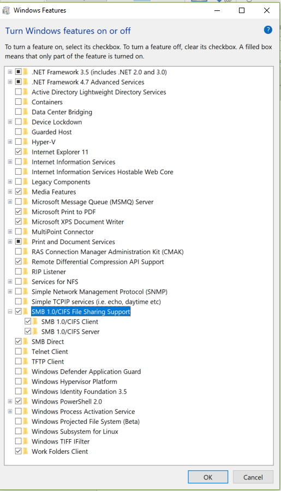The width and height of the screenshot is (281, 491).
Task: Select Simple Network Management Protocol (SNMP) label
Action: (x=99, y=292)
